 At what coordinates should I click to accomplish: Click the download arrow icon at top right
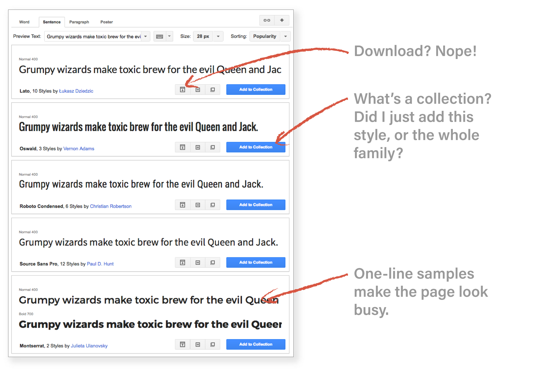282,20
